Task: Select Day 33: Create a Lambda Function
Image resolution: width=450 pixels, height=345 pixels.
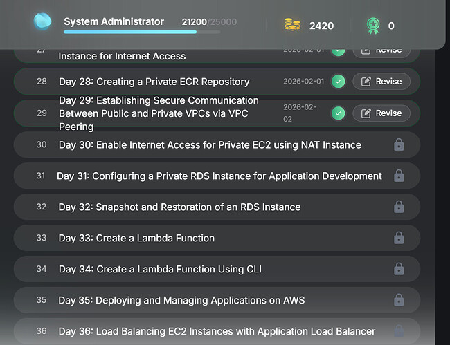Action: 136,239
